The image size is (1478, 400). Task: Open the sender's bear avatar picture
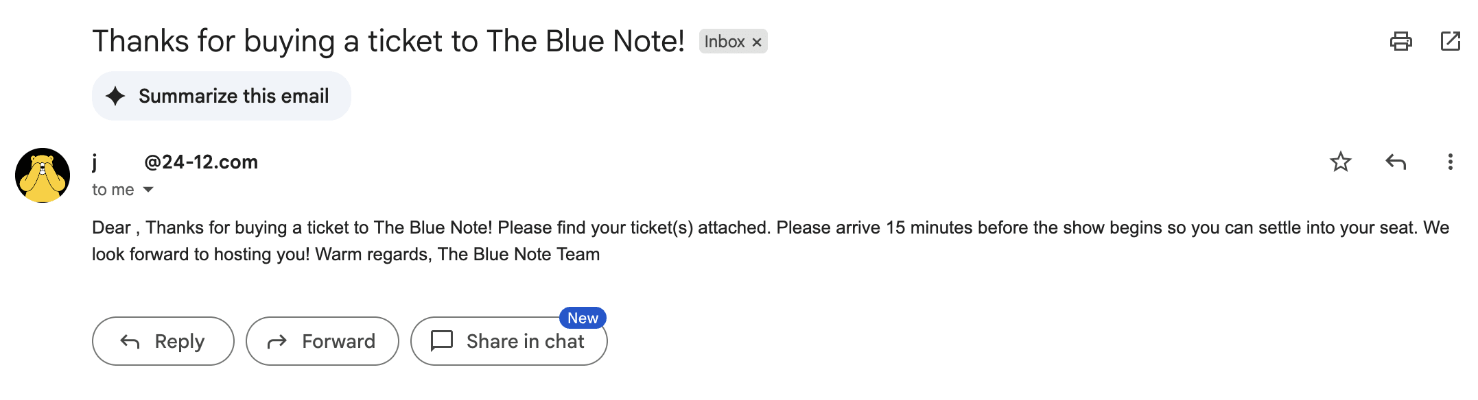pyautogui.click(x=43, y=175)
